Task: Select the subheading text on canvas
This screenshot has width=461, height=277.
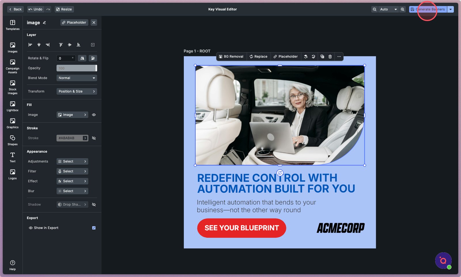Action: pyautogui.click(x=256, y=206)
